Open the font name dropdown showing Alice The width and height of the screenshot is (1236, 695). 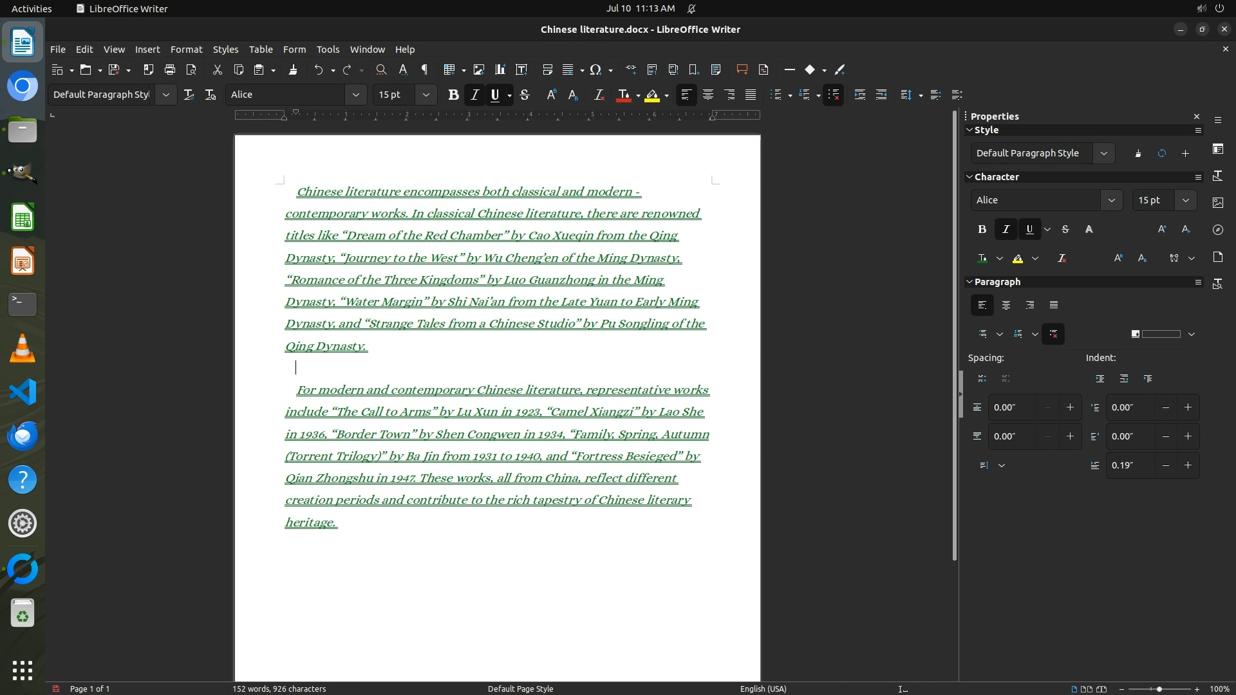coord(355,95)
